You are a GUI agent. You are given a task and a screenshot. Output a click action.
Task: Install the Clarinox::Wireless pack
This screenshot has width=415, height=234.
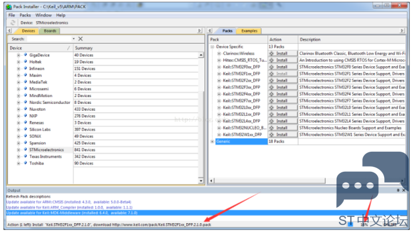pos(282,53)
